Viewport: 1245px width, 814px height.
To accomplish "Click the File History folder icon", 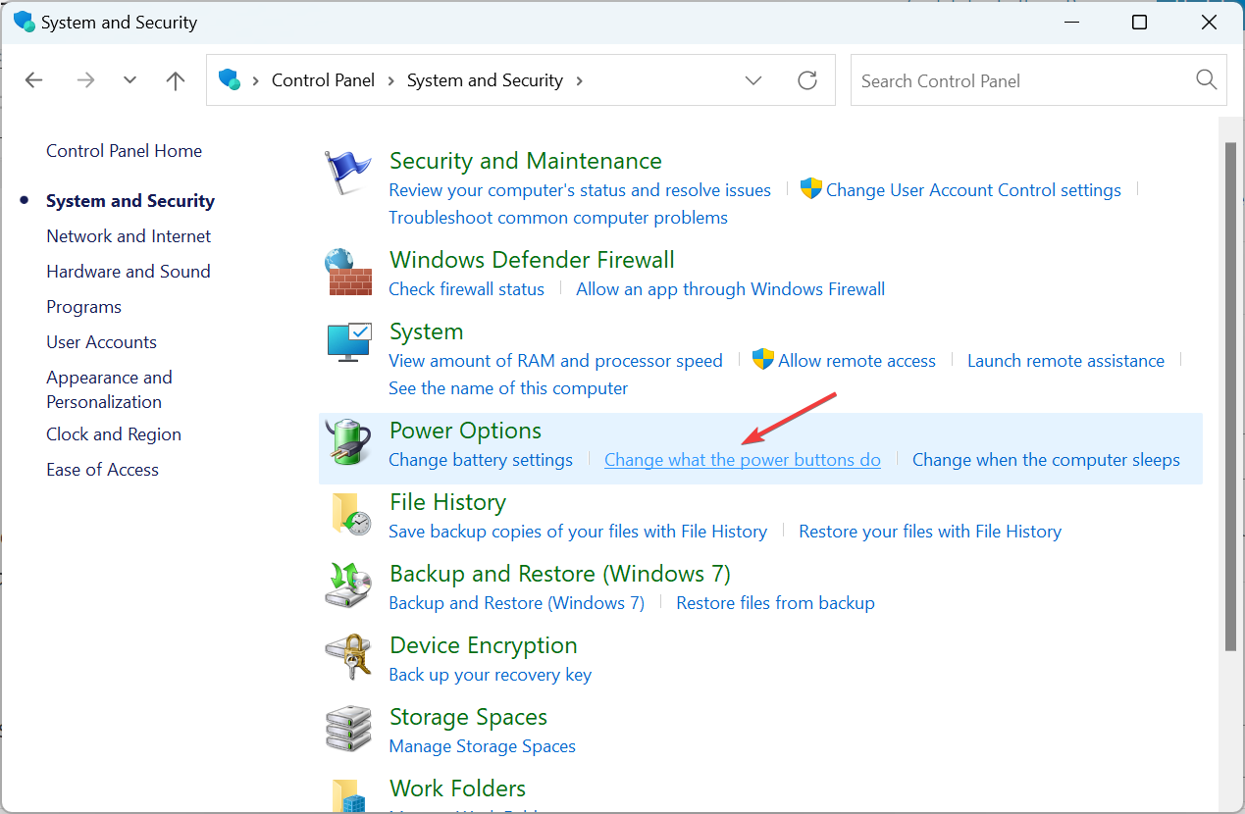I will [348, 515].
